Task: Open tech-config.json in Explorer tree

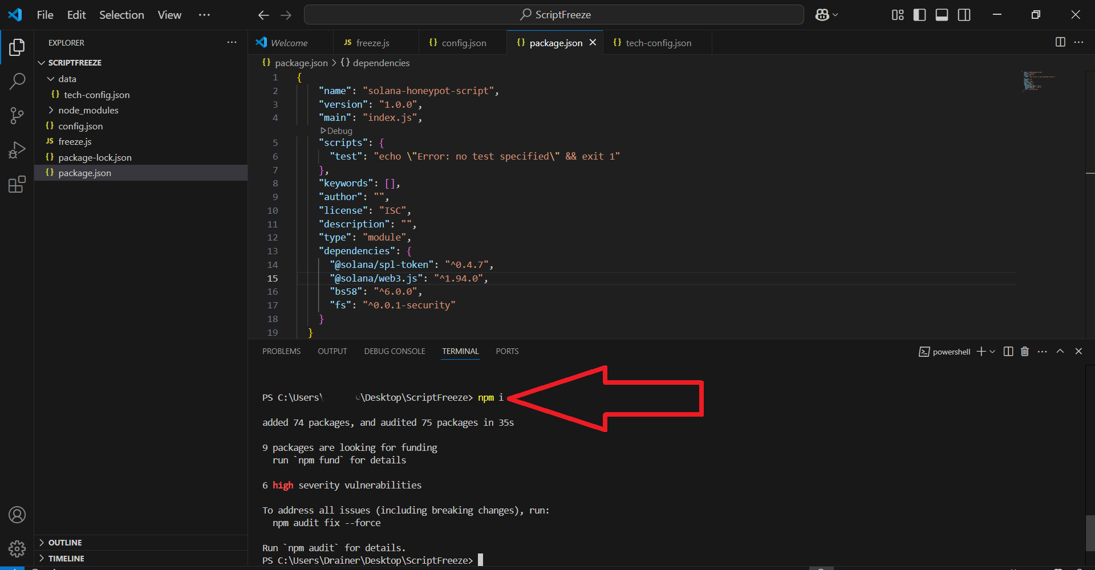Action: (x=141, y=95)
